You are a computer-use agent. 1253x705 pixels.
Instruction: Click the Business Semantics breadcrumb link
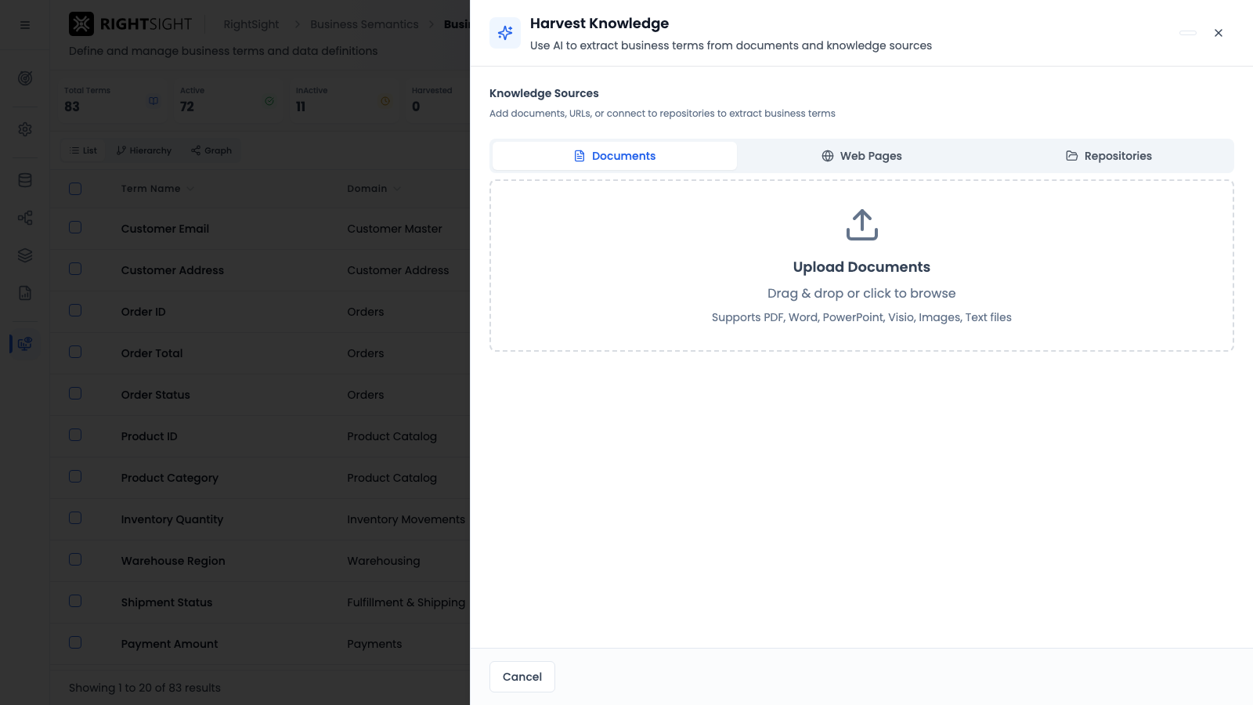click(x=364, y=24)
